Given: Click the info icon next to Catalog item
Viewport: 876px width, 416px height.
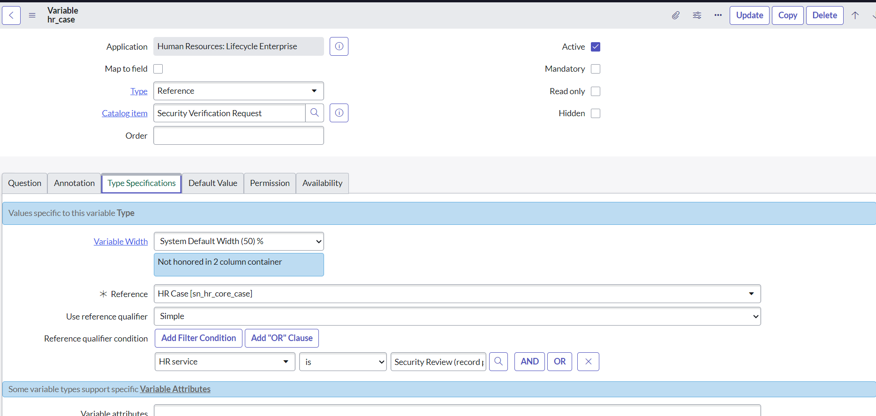Looking at the screenshot, I should pos(339,113).
